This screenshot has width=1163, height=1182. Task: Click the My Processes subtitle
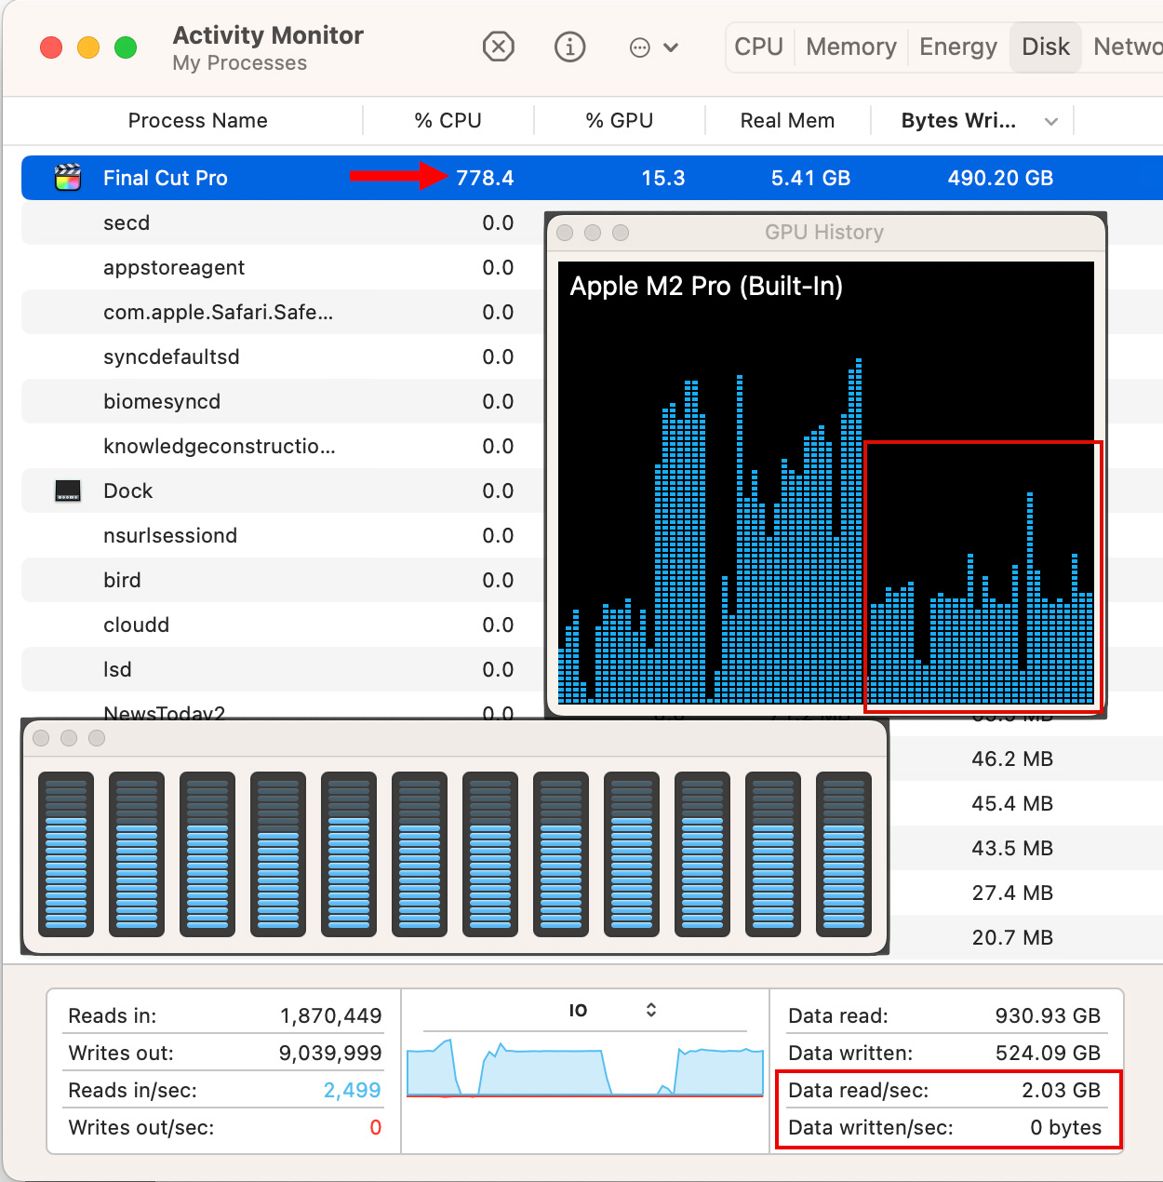pos(240,62)
